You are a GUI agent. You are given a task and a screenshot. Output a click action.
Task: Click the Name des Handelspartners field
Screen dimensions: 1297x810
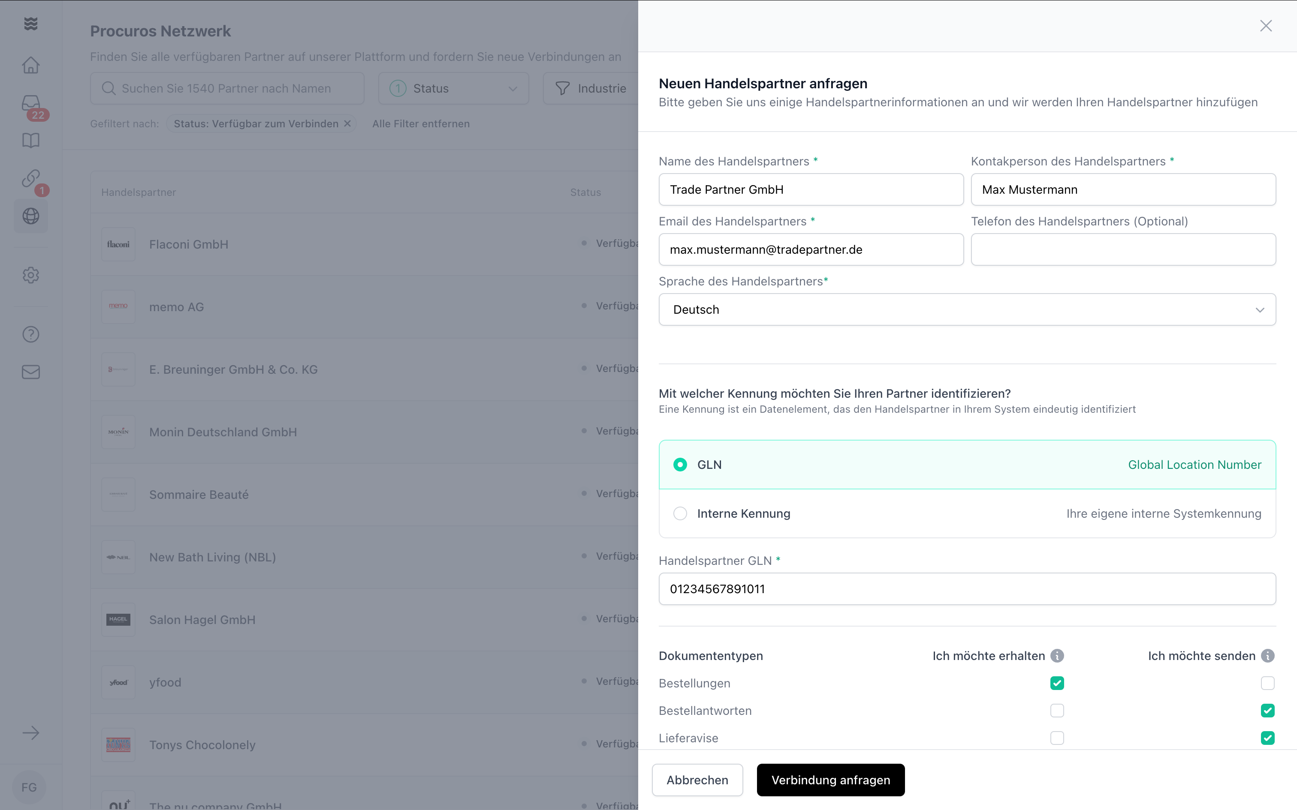click(x=811, y=189)
